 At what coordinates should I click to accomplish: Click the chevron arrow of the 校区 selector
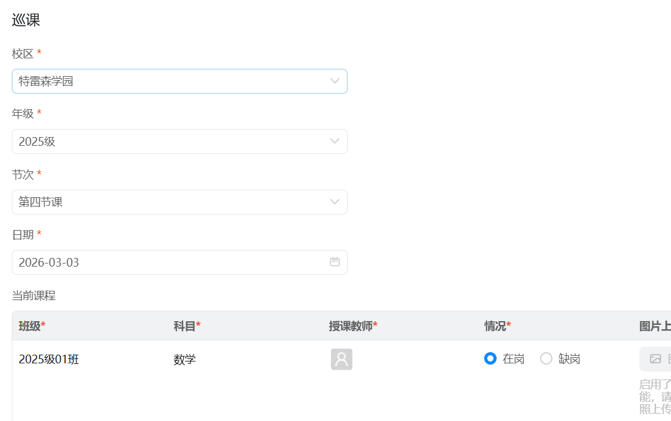click(x=335, y=81)
